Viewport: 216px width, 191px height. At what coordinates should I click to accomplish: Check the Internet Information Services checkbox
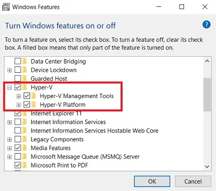pos(18,122)
